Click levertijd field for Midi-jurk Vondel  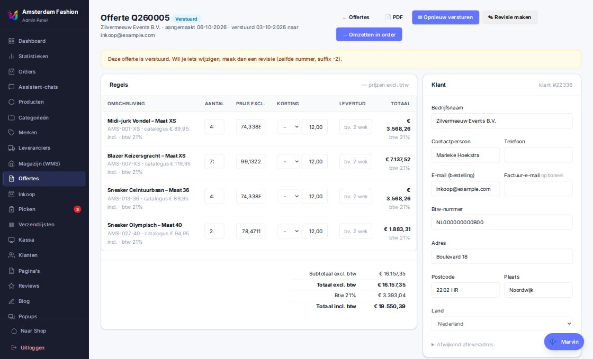355,127
